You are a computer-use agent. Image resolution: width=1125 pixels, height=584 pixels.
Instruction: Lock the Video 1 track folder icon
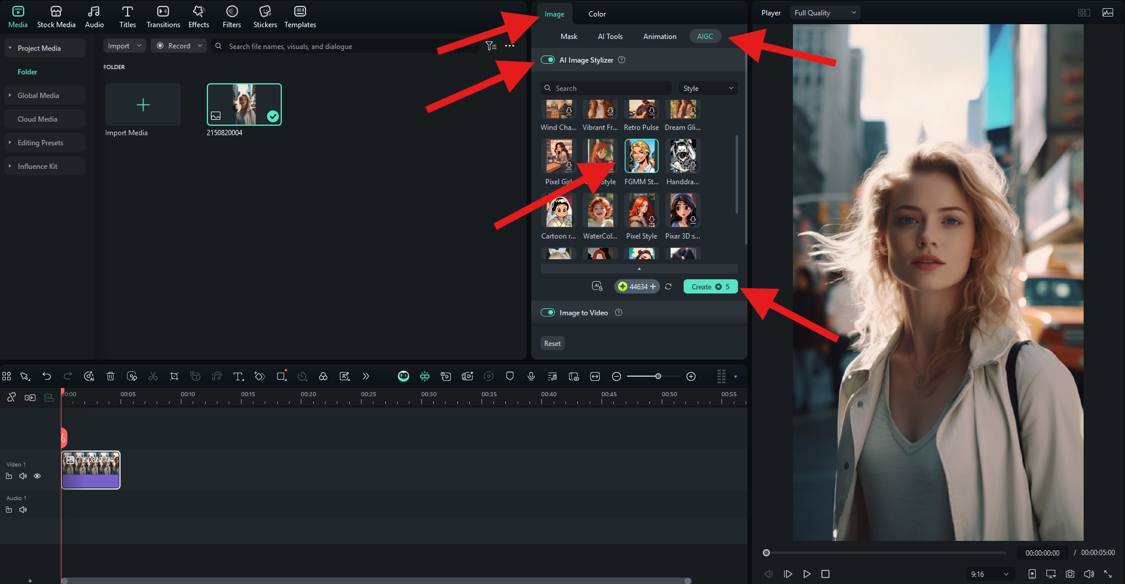click(9, 476)
